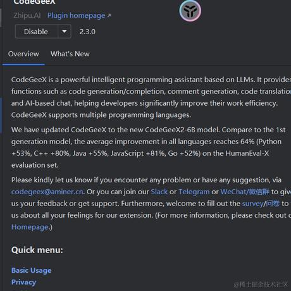The height and width of the screenshot is (291, 291).
Task: Click the CodeGeeX plugin logo icon
Action: point(190,11)
